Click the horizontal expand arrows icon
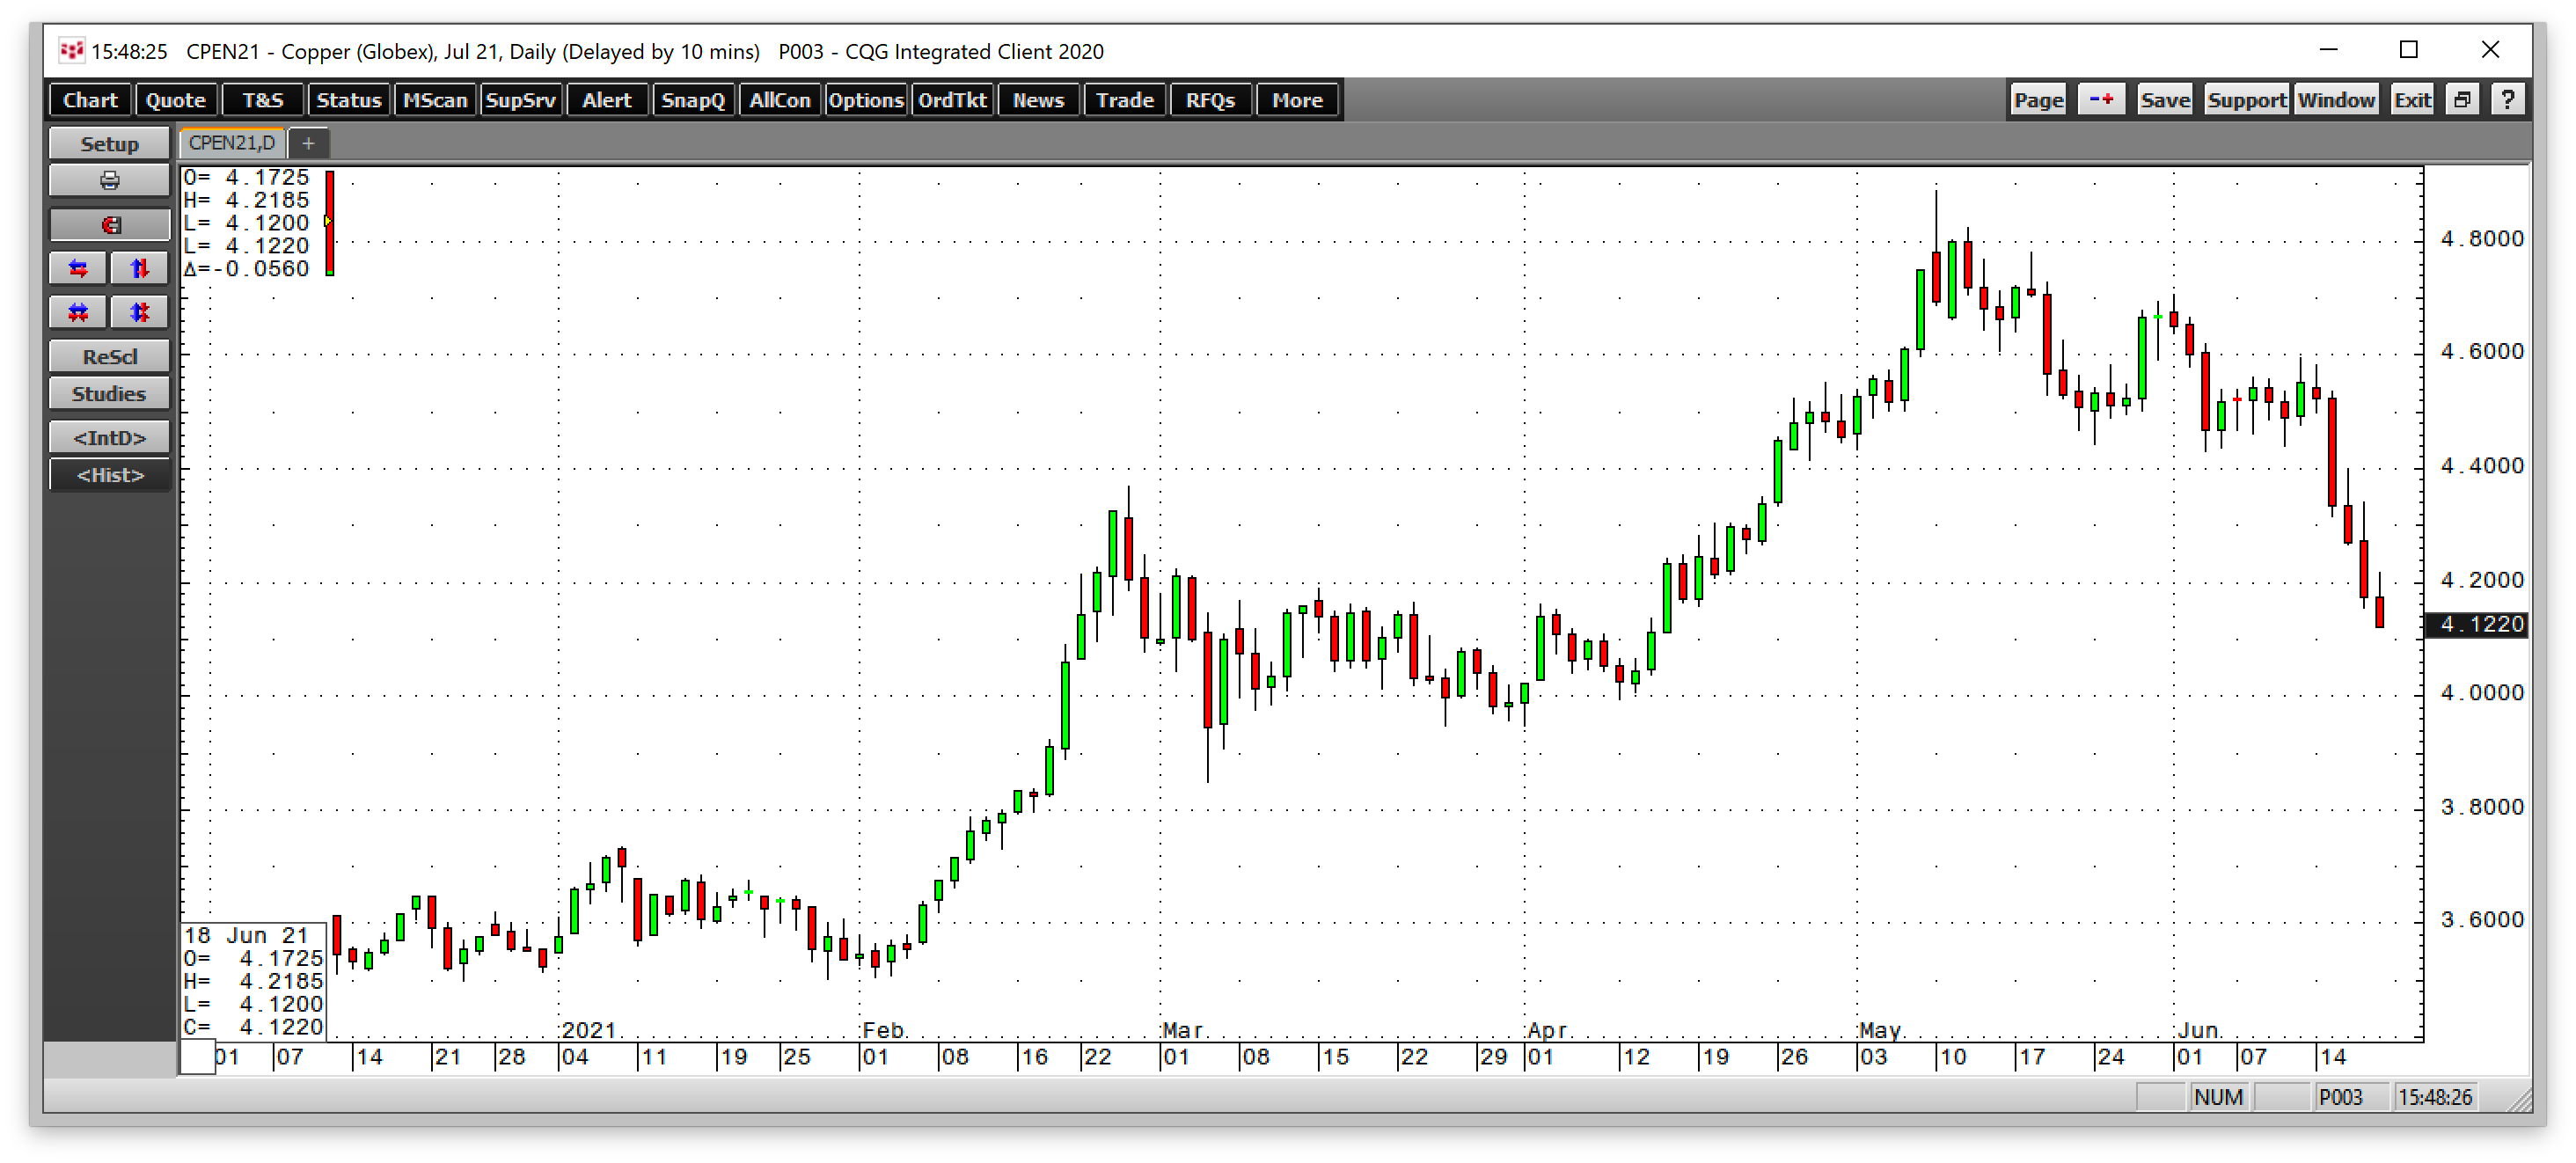This screenshot has width=2576, height=1163. (78, 268)
